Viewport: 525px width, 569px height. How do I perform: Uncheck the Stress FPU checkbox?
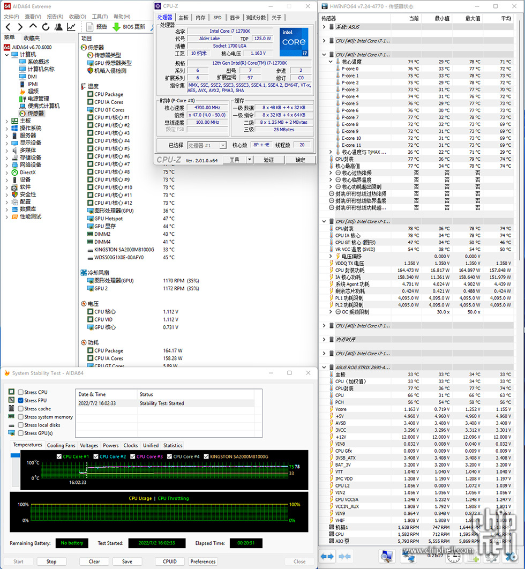(x=21, y=400)
